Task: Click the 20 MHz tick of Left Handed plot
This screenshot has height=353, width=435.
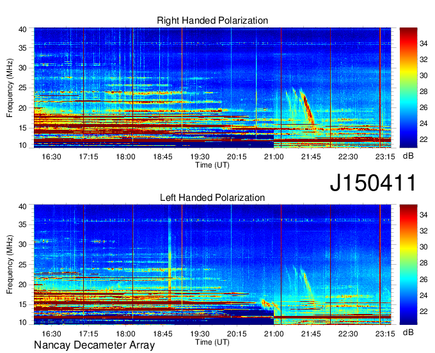Action: point(22,285)
